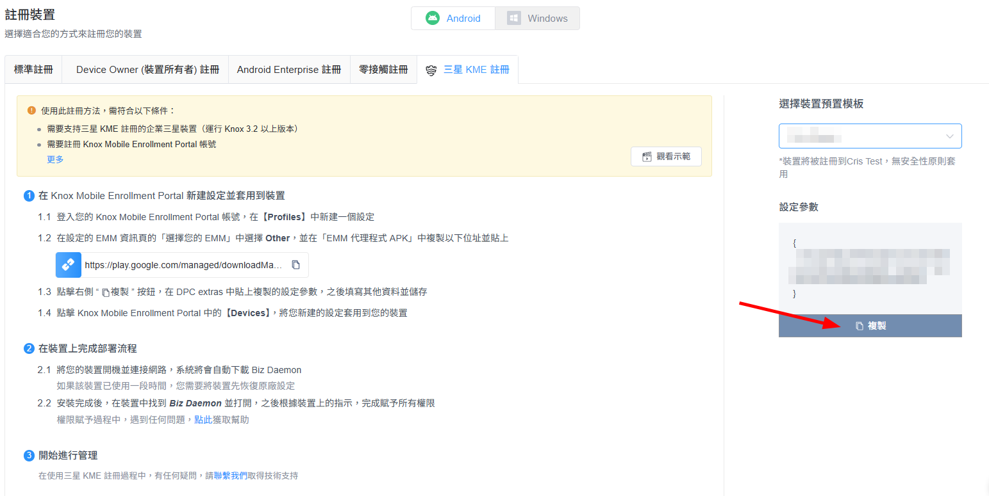
Task: Click the 【Profiles】 text in step 1.1
Action: click(x=285, y=217)
